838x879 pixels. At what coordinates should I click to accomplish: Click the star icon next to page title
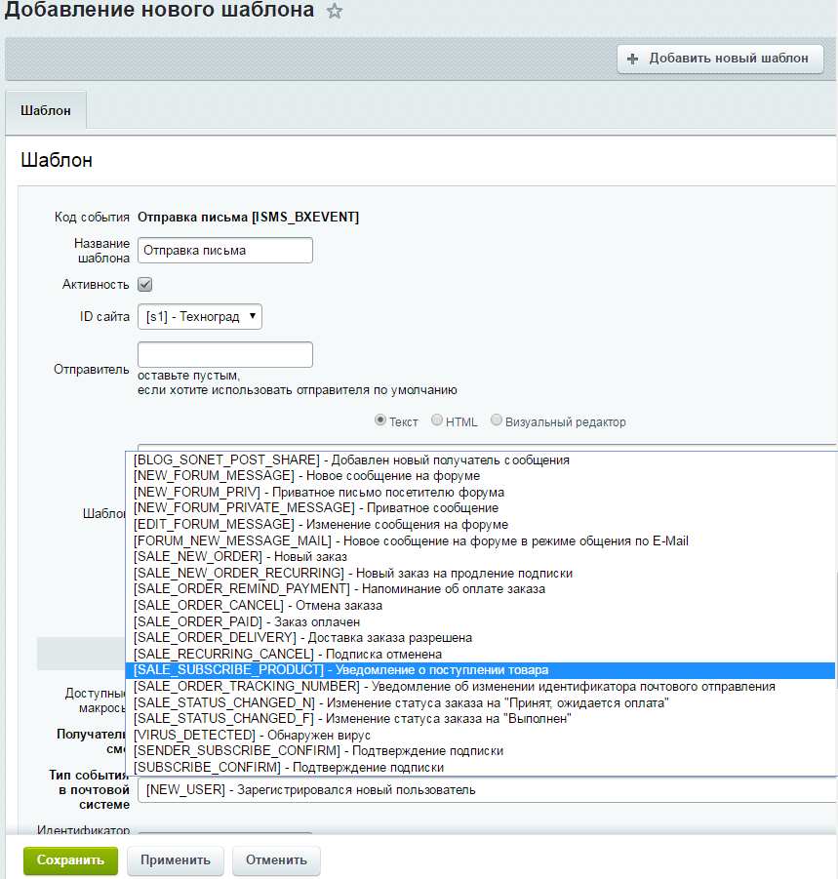(334, 15)
